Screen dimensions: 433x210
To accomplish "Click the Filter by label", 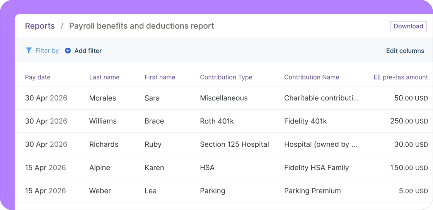I will point(47,51).
